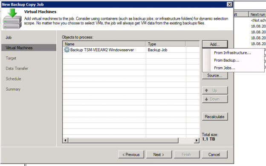Click the Source... button
Image resolution: width=266 pixels, height=166 pixels.
click(215, 76)
